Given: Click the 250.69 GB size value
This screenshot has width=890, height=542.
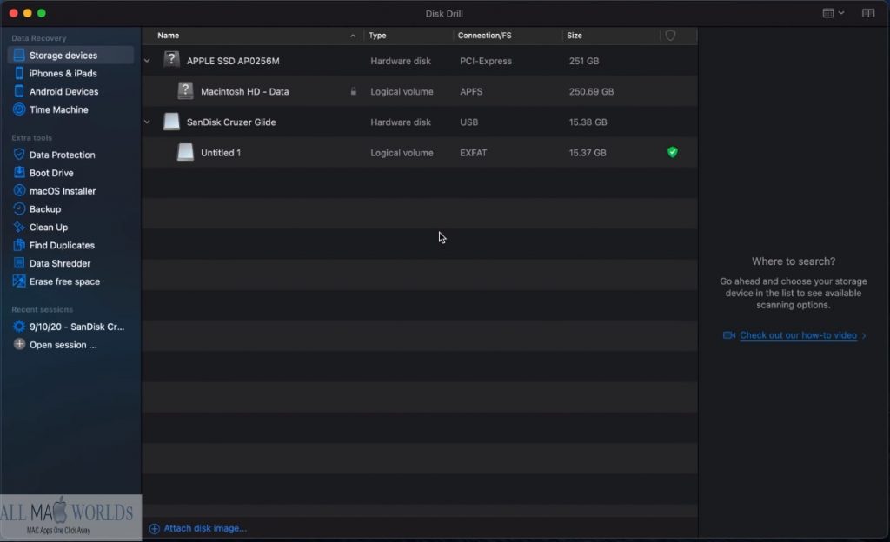Looking at the screenshot, I should click(x=591, y=91).
